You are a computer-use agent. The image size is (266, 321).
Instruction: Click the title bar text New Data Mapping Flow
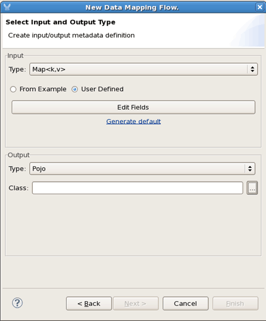[x=132, y=8]
